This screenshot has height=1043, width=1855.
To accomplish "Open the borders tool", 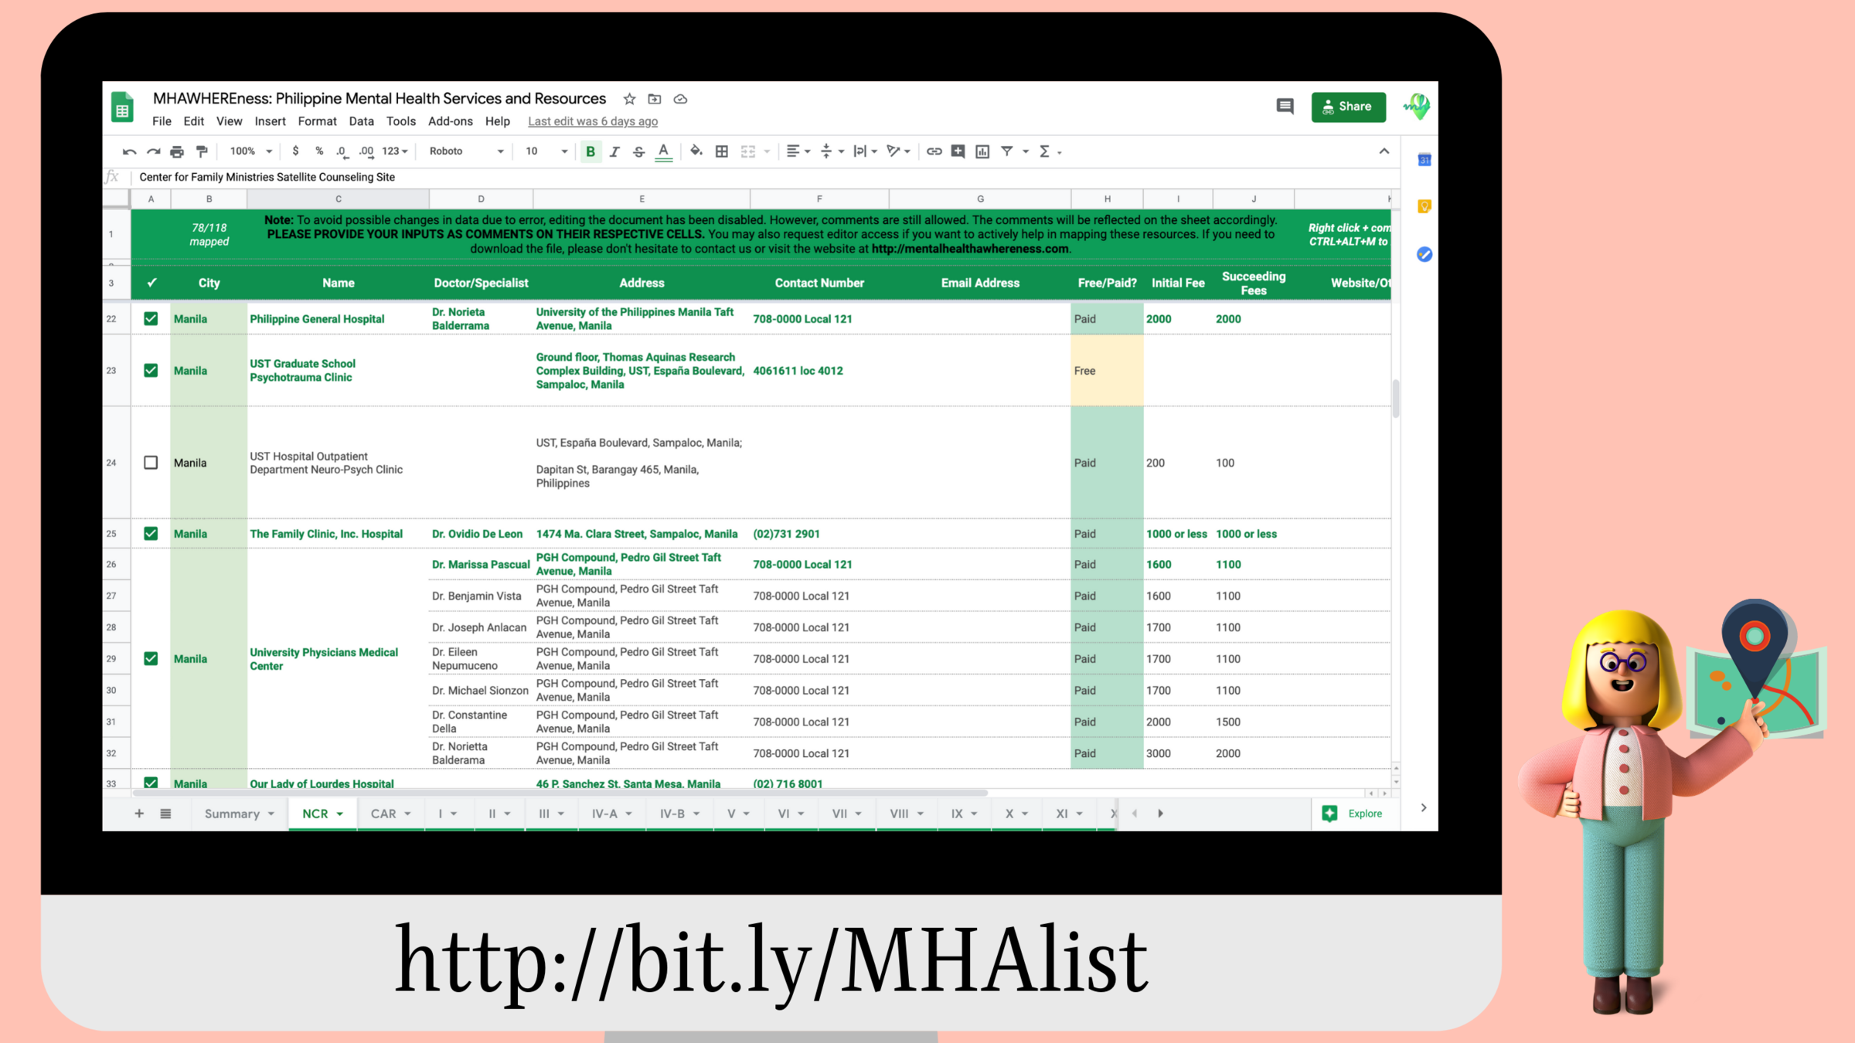I will click(721, 151).
